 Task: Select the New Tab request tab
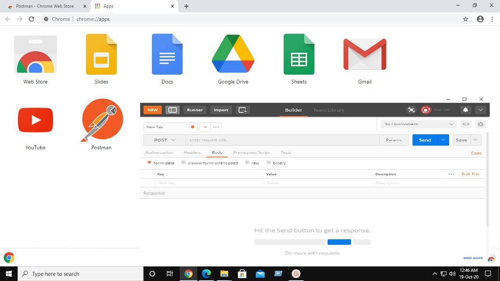pos(171,127)
